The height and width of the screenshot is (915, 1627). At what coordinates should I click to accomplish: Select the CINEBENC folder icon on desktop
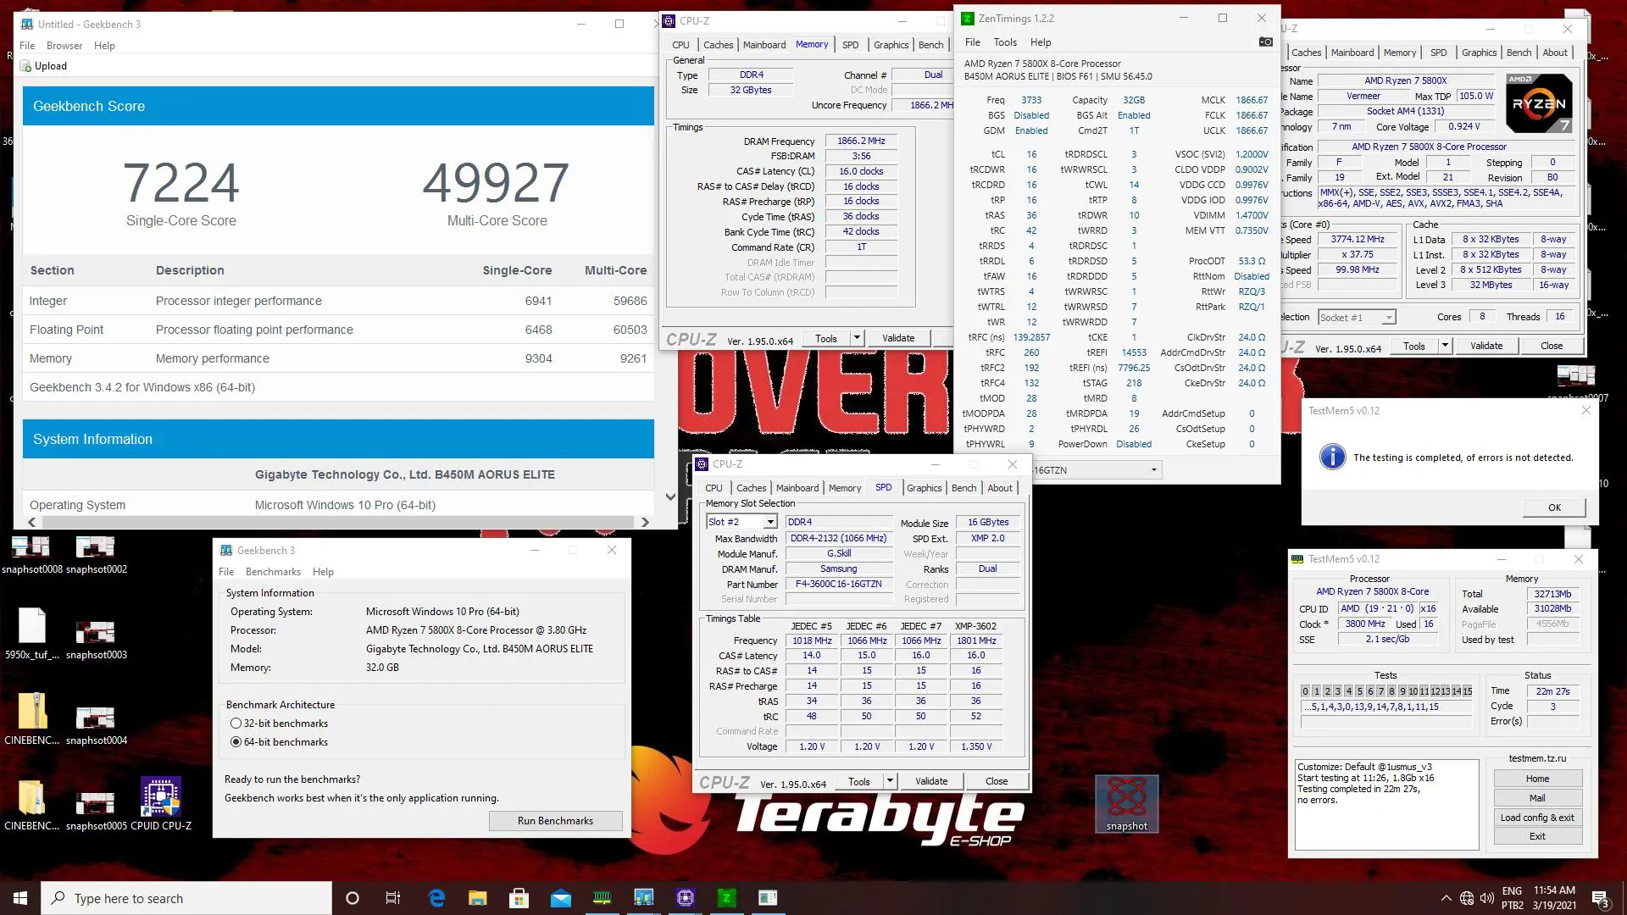(32, 805)
